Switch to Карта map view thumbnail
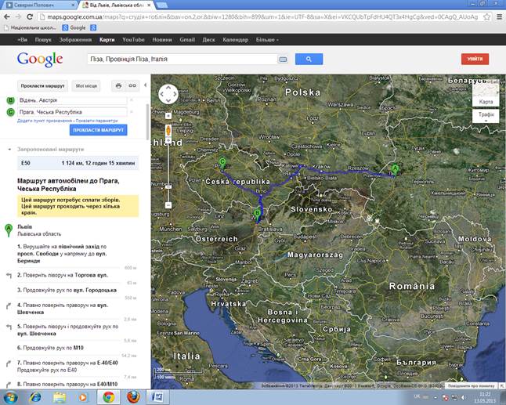 point(486,93)
